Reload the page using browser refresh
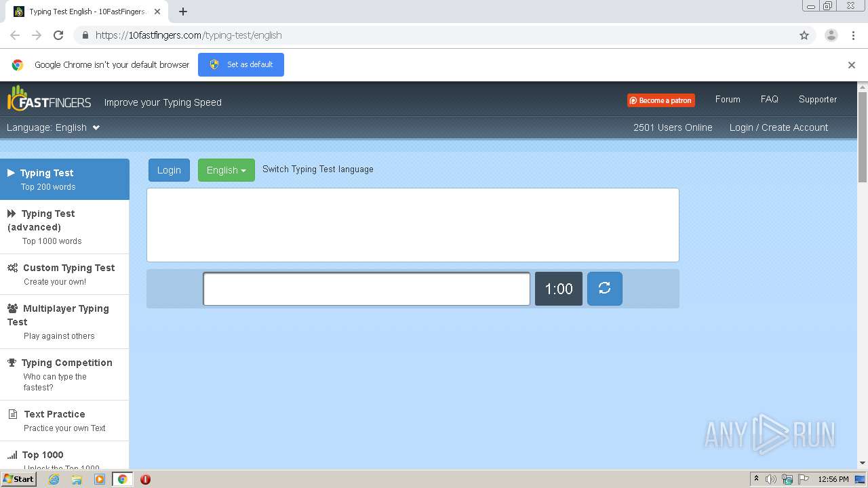 [x=58, y=35]
